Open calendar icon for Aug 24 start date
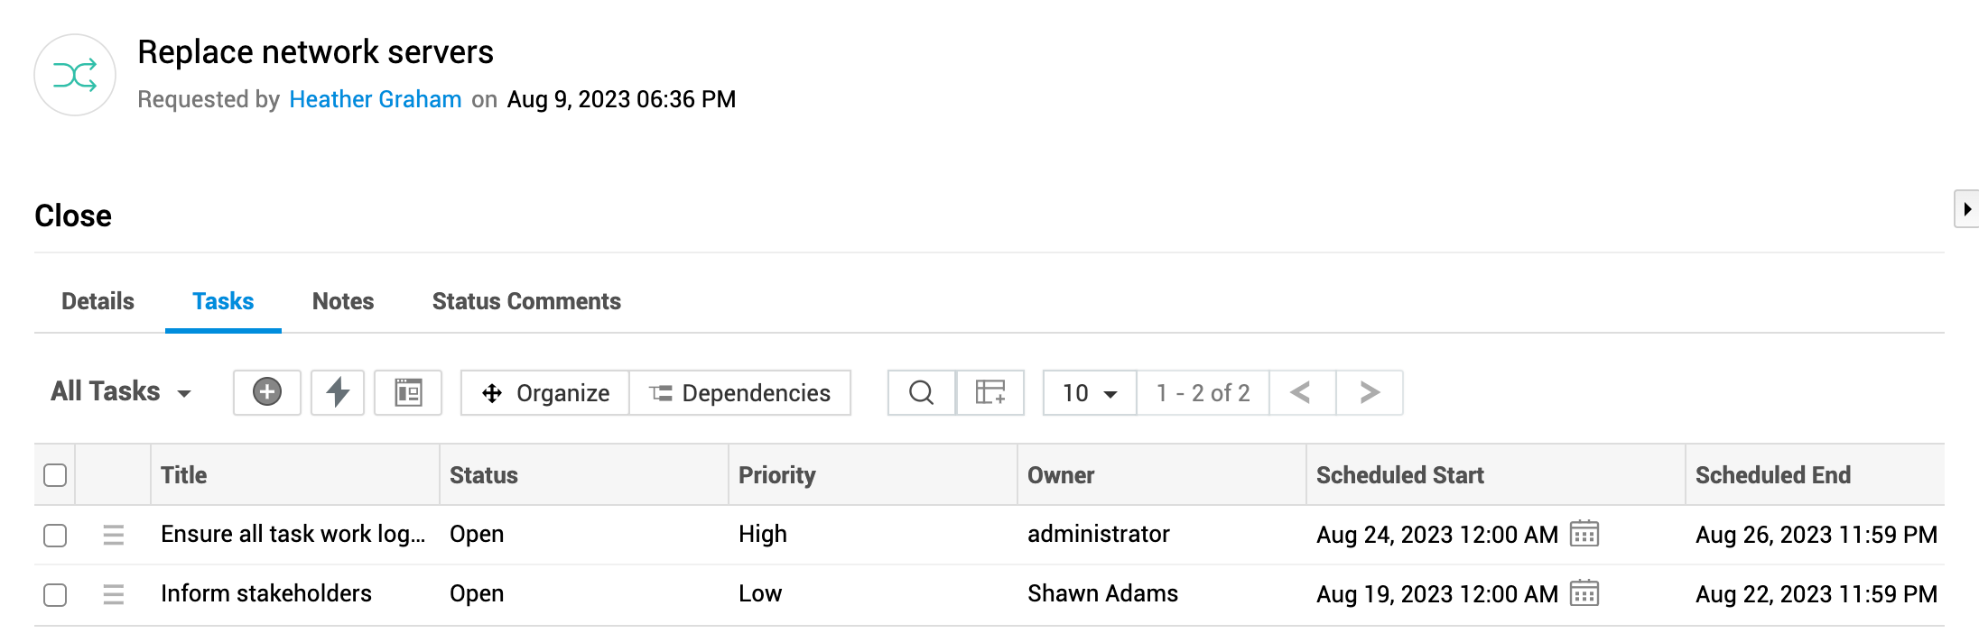Screen dimensions: 1979x633 click(1584, 534)
